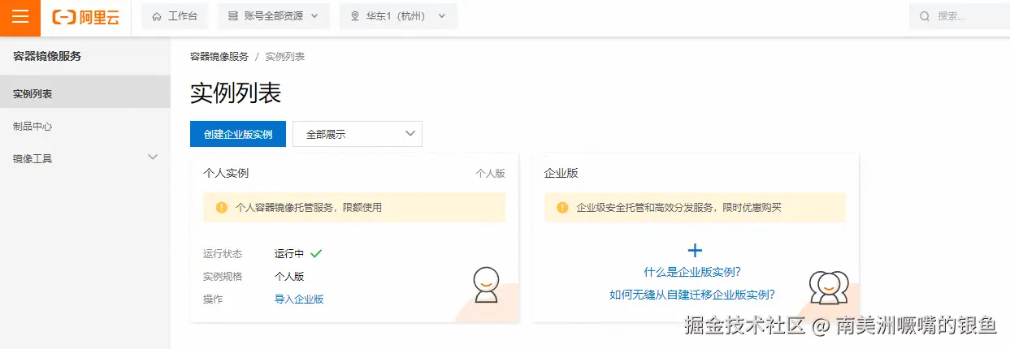The width and height of the screenshot is (1010, 349).
Task: Click 创建企业版实例 button
Action: pos(238,135)
